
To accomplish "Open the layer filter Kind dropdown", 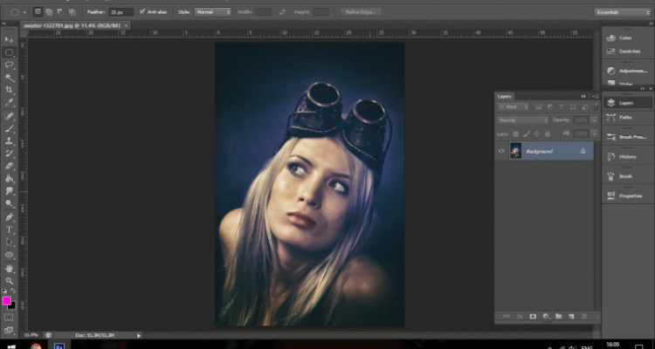I will point(514,106).
